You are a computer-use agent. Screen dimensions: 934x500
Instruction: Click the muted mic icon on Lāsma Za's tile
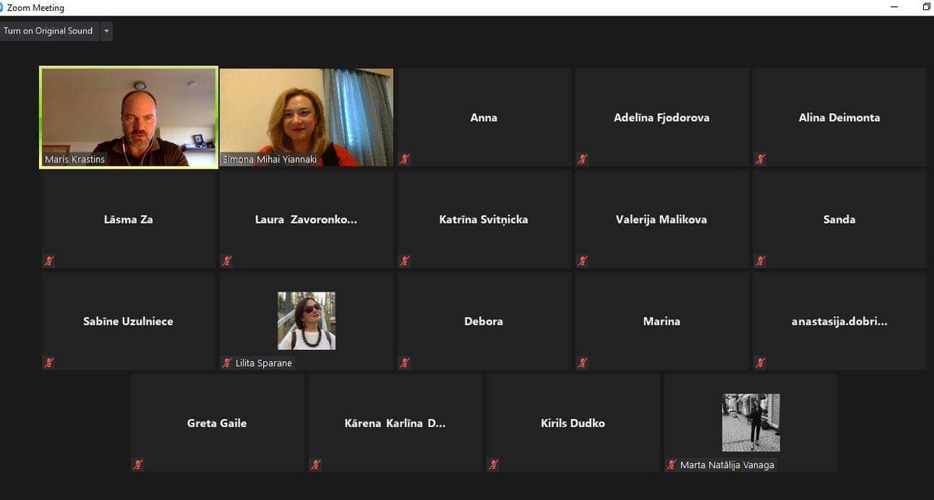[x=49, y=260]
